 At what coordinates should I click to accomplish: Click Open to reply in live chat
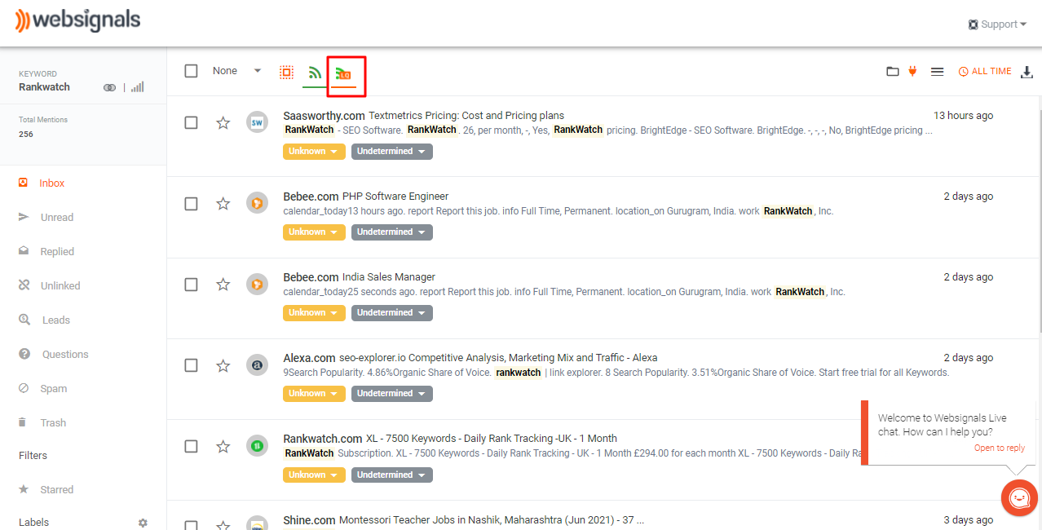(999, 448)
